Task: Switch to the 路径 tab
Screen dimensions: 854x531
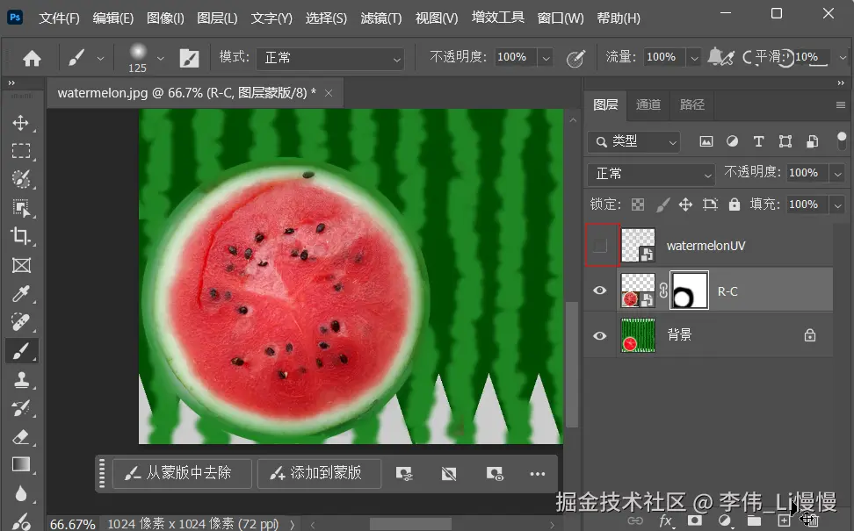Action: (692, 104)
